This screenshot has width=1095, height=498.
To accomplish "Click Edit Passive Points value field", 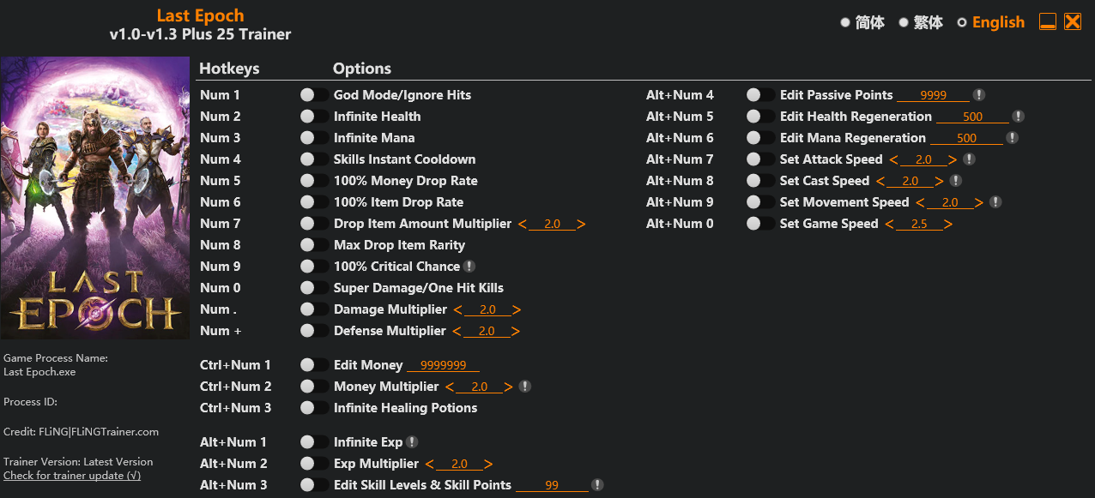I will [x=934, y=95].
